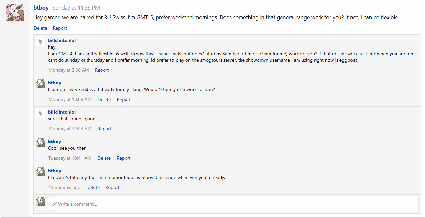The height and width of the screenshot is (218, 425).
Task: Click the pencil icon in comment box
Action: (54, 204)
